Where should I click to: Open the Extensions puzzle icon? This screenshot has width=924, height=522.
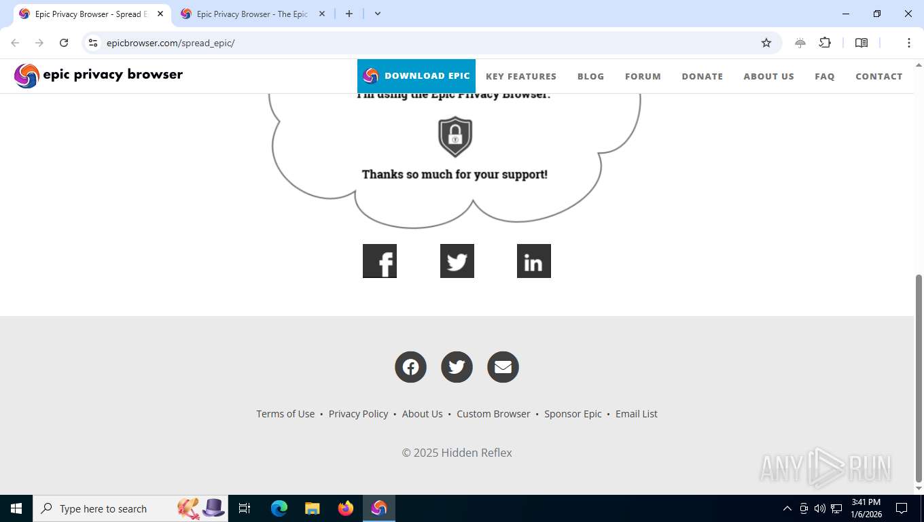coord(825,43)
